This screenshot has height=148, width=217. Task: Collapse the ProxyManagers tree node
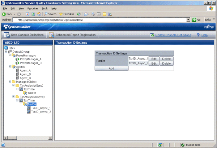coord(9,55)
